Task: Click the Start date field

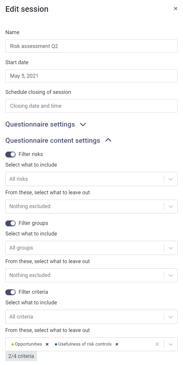Action: tap(91, 76)
